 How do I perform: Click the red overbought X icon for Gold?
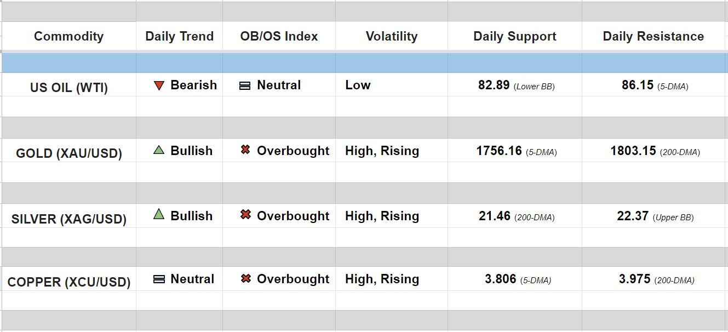click(245, 150)
